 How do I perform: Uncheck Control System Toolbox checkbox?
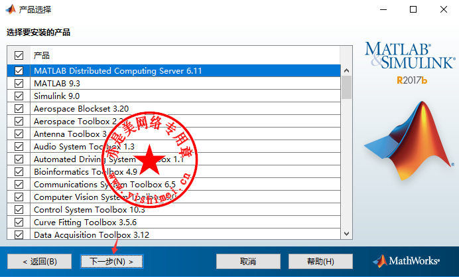pos(19,209)
